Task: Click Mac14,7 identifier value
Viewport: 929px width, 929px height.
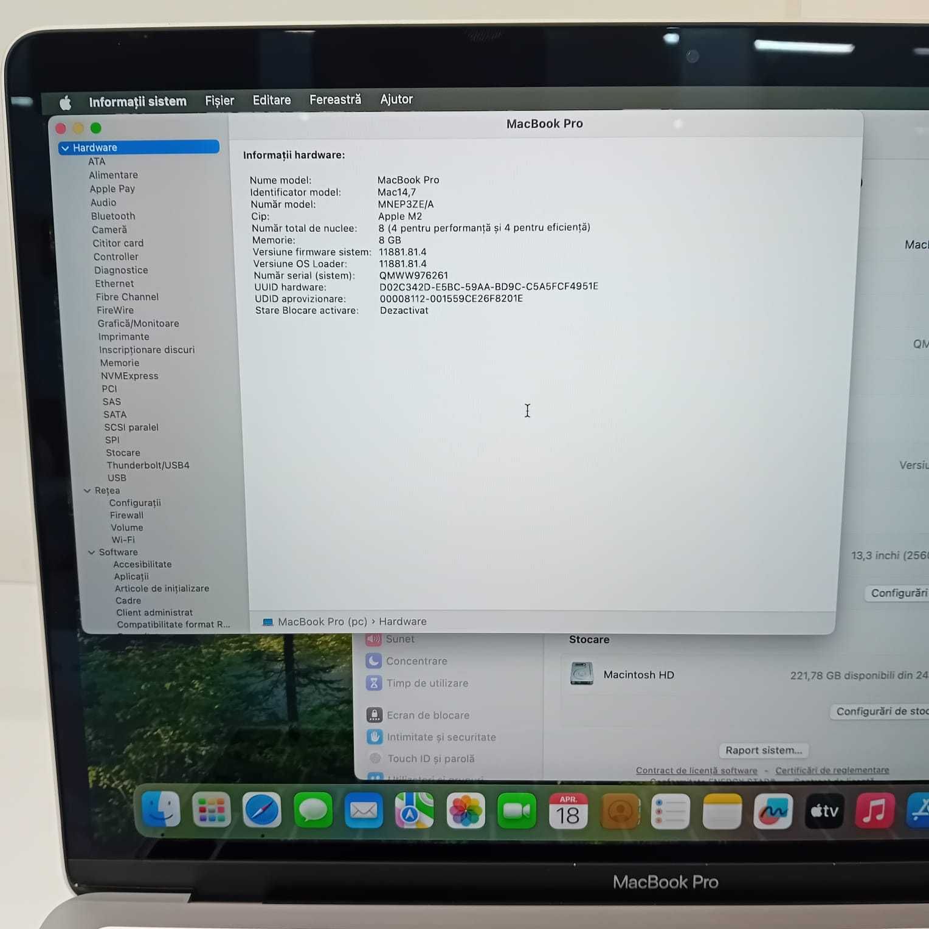Action: pyautogui.click(x=397, y=192)
